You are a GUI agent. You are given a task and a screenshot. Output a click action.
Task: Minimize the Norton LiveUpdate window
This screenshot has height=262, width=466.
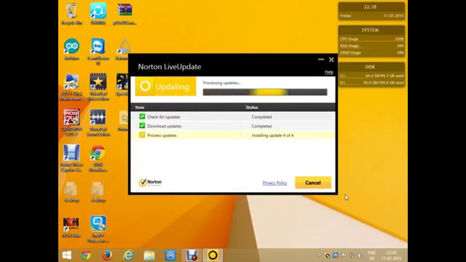click(321, 59)
